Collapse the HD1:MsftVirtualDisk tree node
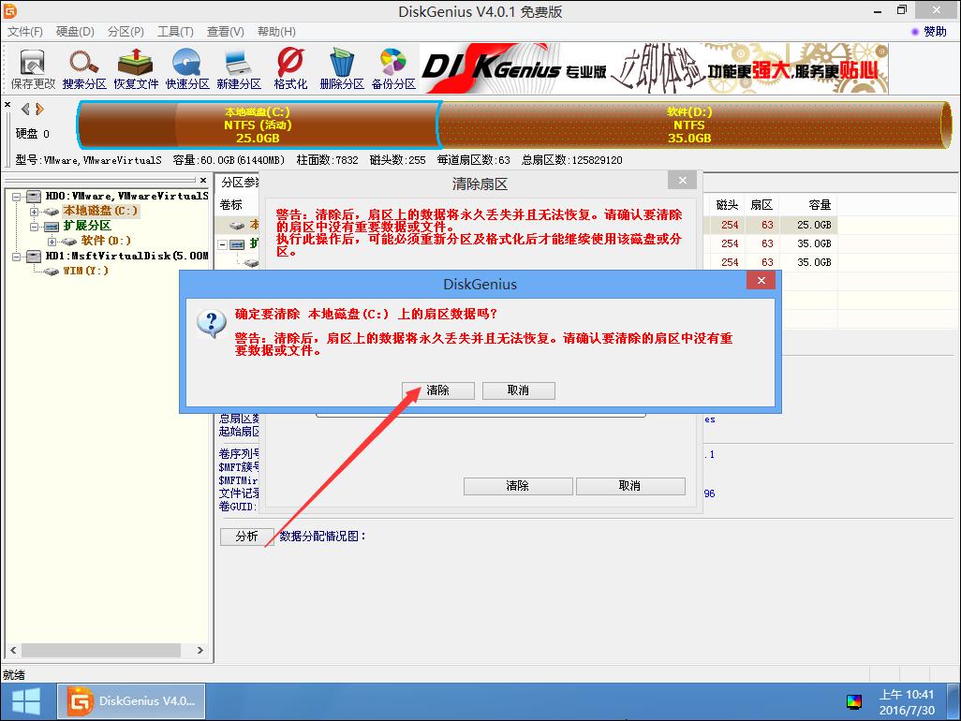 (x=16, y=257)
